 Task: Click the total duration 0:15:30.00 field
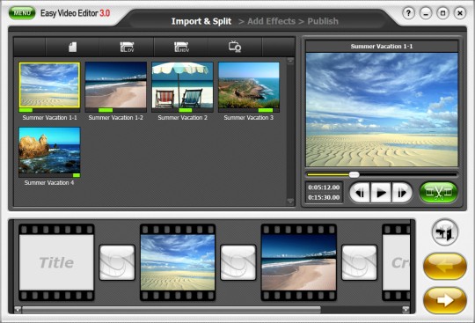click(x=324, y=197)
